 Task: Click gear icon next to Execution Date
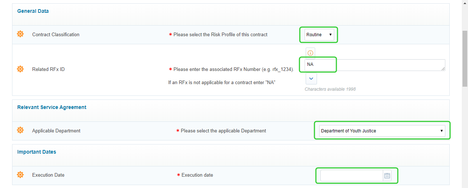20,175
